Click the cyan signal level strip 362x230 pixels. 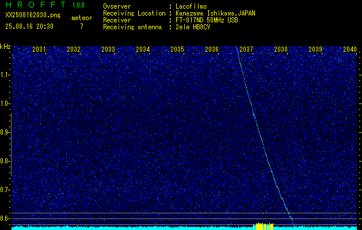point(184,228)
